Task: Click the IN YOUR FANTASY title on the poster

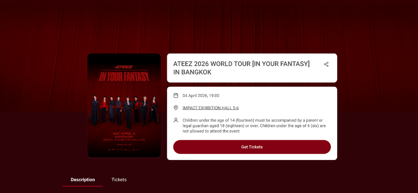Action: [124, 77]
